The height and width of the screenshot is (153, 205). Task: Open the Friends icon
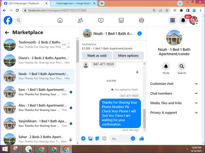[x=80, y=20]
